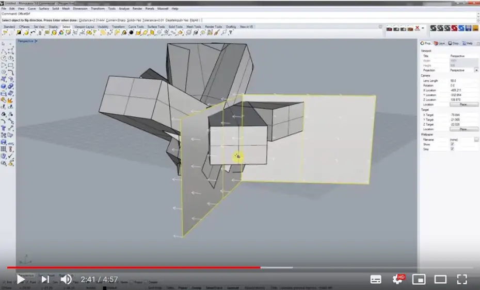Open the Render menu
Viewport: 480px width, 290px height.
[137, 9]
